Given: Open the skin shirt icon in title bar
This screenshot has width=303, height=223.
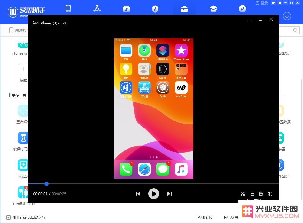Looking at the screenshot, I should [273, 3].
